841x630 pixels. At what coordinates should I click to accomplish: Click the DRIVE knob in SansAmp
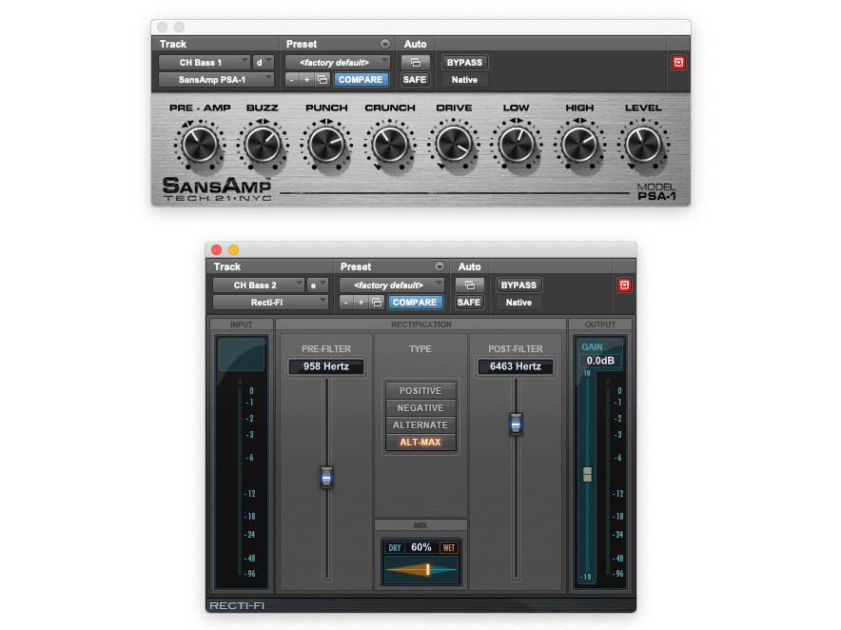pyautogui.click(x=454, y=145)
